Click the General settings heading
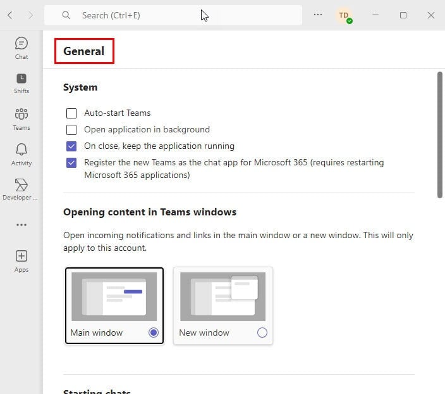445x394 pixels. tap(83, 51)
